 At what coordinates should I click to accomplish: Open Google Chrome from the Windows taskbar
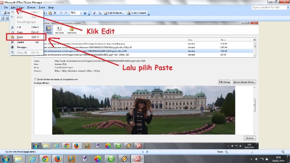click(45, 159)
